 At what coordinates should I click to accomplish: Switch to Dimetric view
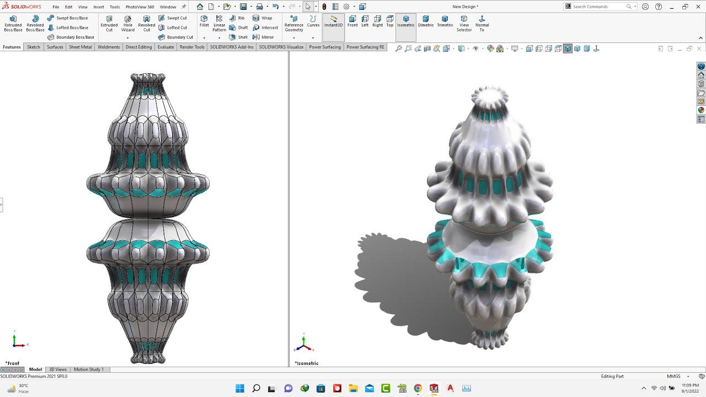426,22
